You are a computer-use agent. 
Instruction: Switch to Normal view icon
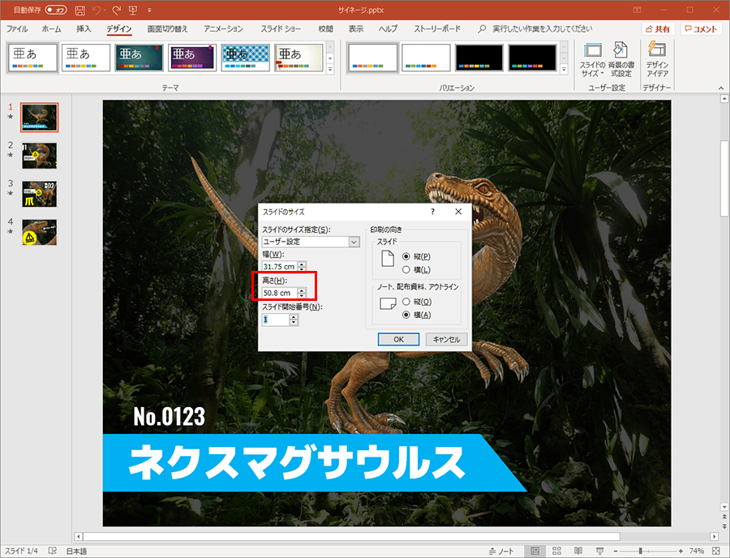click(535, 551)
